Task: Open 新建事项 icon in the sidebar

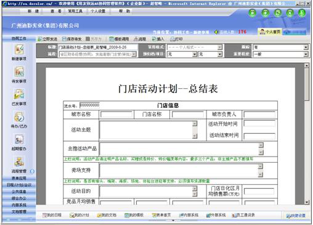Action: click(19, 49)
